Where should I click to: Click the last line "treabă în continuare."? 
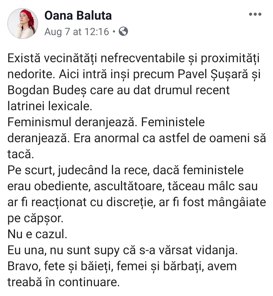pyautogui.click(x=64, y=282)
